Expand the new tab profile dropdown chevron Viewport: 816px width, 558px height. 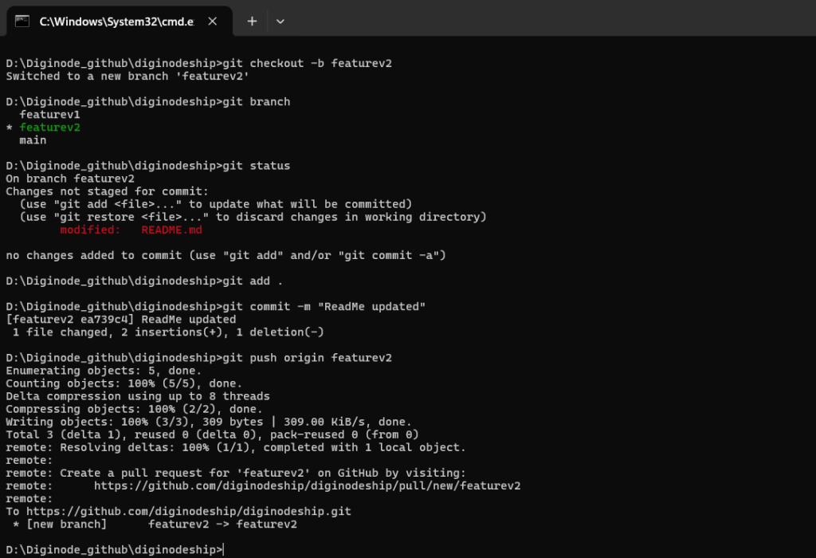tap(280, 22)
